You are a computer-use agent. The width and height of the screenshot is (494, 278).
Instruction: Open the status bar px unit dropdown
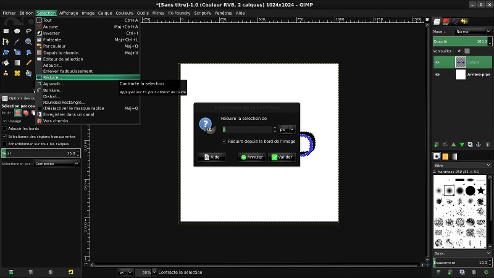pos(125,272)
